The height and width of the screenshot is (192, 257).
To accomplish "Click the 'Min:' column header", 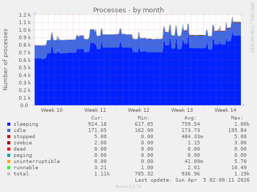I will coord(144,118).
